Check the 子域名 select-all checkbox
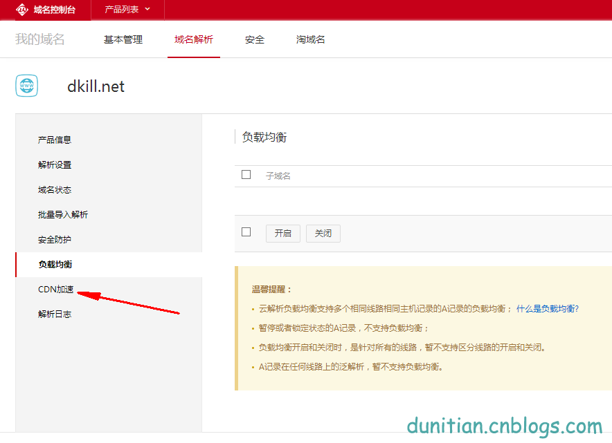Viewport: 612px width, 443px height. pos(246,175)
